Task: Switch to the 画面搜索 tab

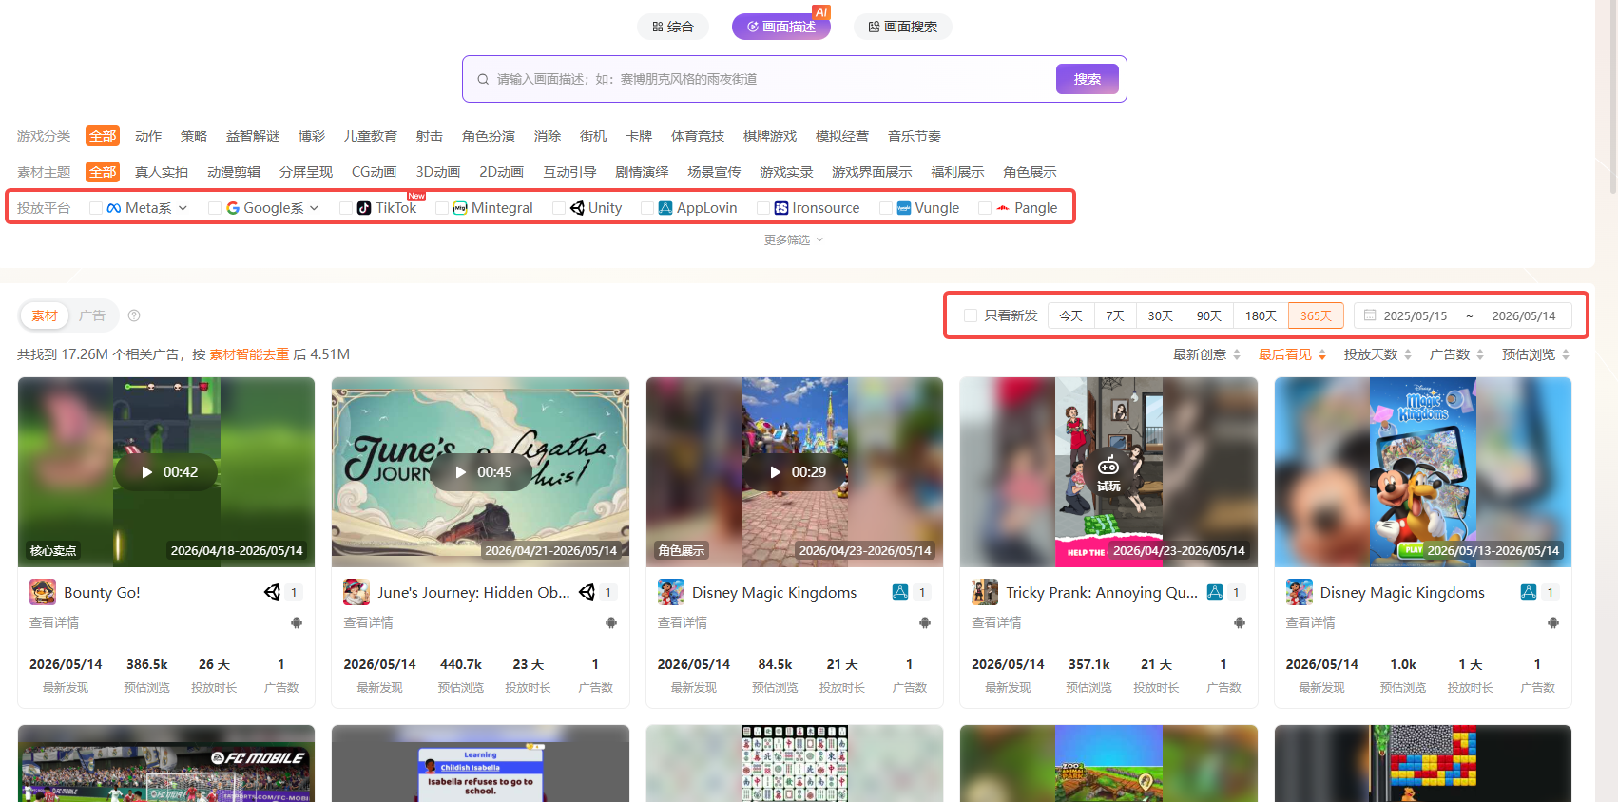Action: 903,27
